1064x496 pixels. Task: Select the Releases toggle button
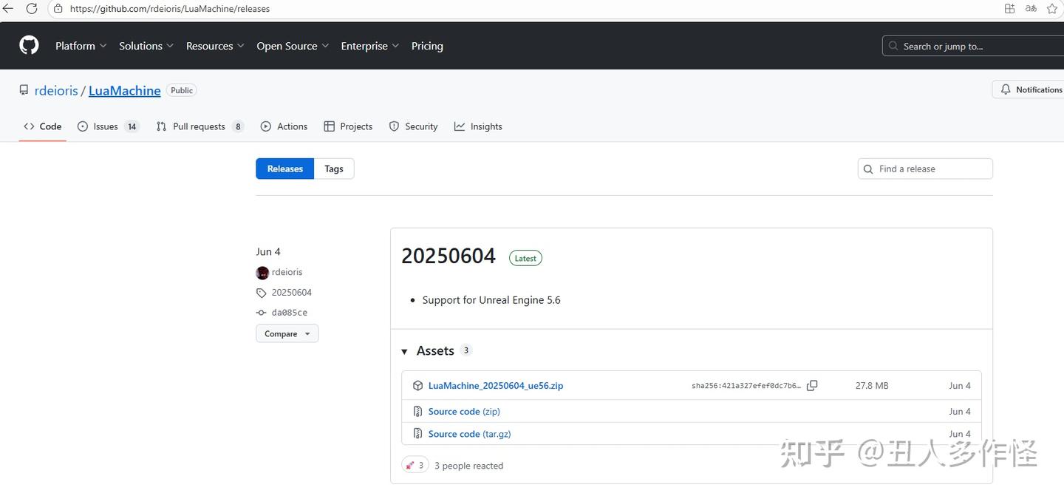pos(285,169)
